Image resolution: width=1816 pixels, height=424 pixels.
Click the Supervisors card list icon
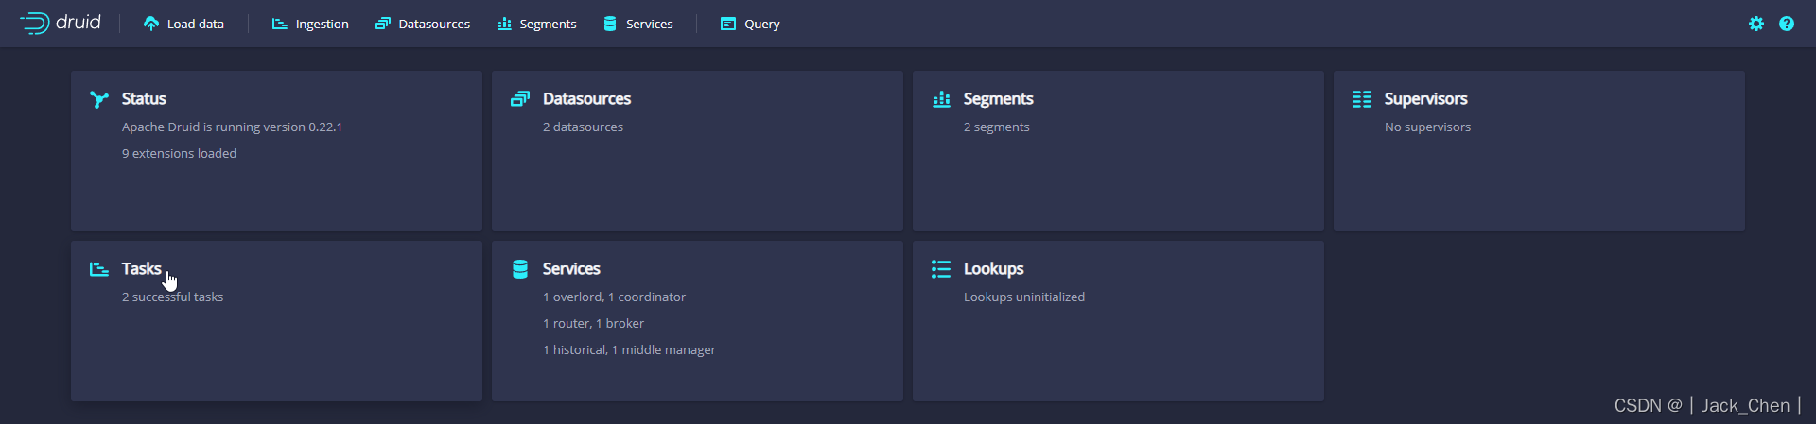point(1362,99)
